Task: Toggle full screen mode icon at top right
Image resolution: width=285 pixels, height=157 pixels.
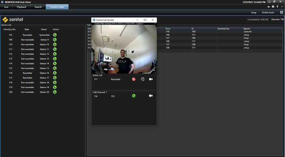Action: [x=281, y=12]
